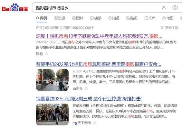Open image search via the camera icon
This screenshot has width=182, height=129.
(175, 7)
